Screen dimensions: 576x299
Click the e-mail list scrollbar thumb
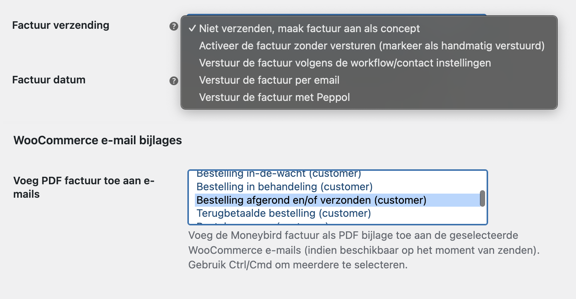click(482, 198)
